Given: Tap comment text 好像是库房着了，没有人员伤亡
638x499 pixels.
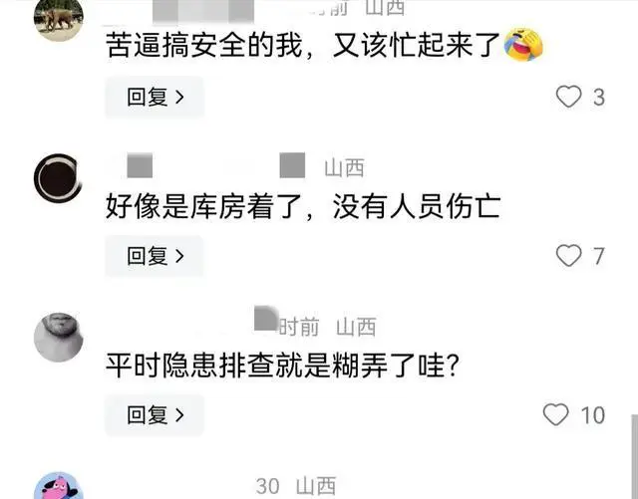Looking at the screenshot, I should click(303, 206).
